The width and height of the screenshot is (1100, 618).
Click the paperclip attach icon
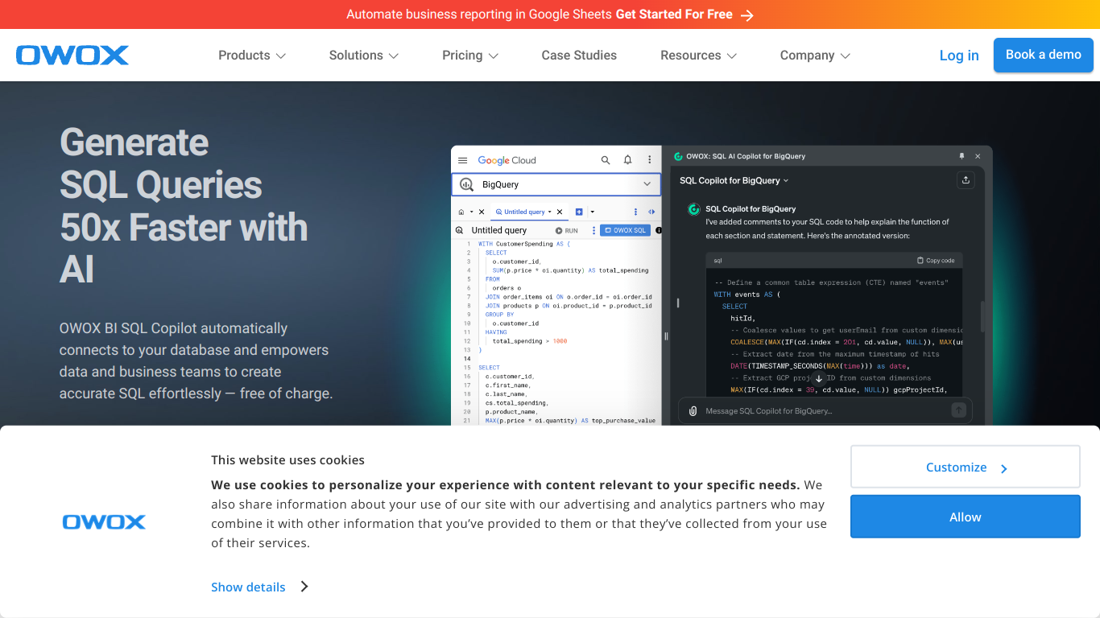click(693, 411)
